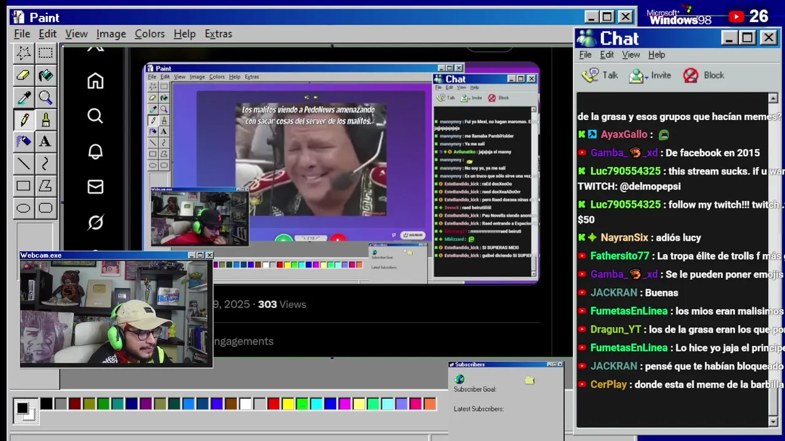This screenshot has height=441, width=785.
Task: Open the Help menu in Chat window
Action: 656,55
